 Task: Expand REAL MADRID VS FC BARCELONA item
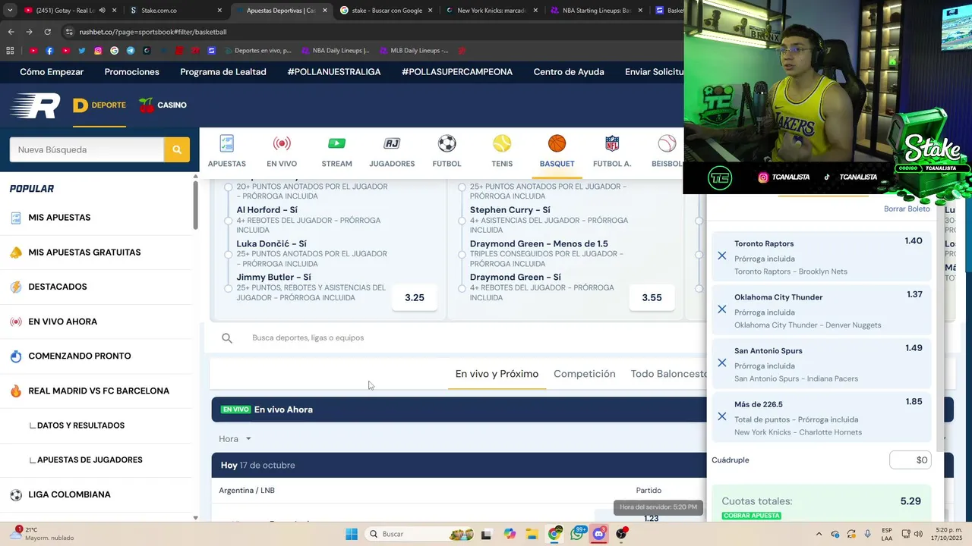pyautogui.click(x=99, y=391)
